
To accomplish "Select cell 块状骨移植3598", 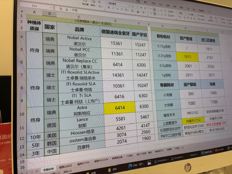I will coord(215,111).
